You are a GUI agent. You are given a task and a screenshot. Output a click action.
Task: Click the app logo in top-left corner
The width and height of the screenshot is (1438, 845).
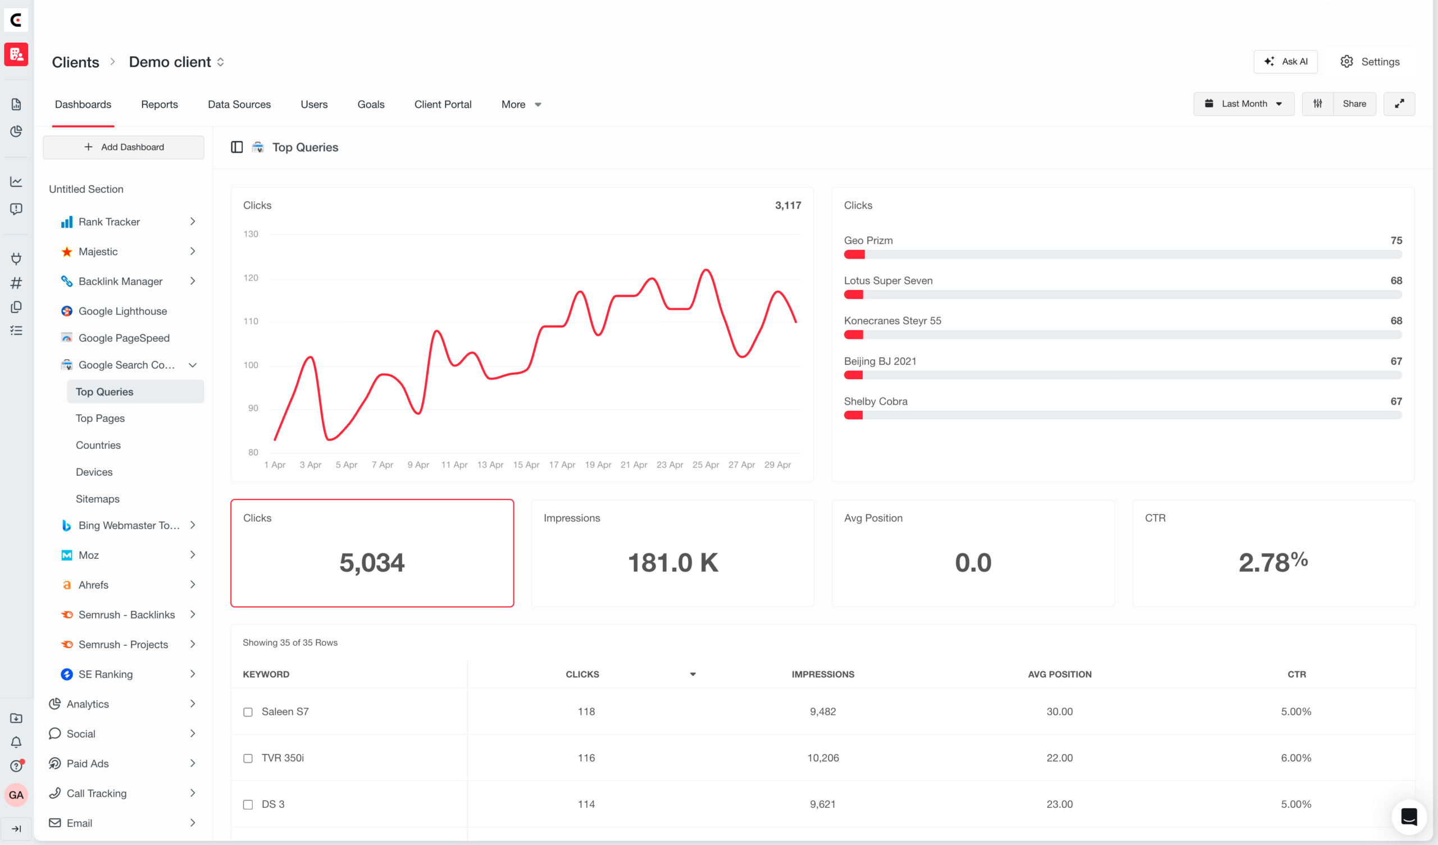click(x=16, y=20)
